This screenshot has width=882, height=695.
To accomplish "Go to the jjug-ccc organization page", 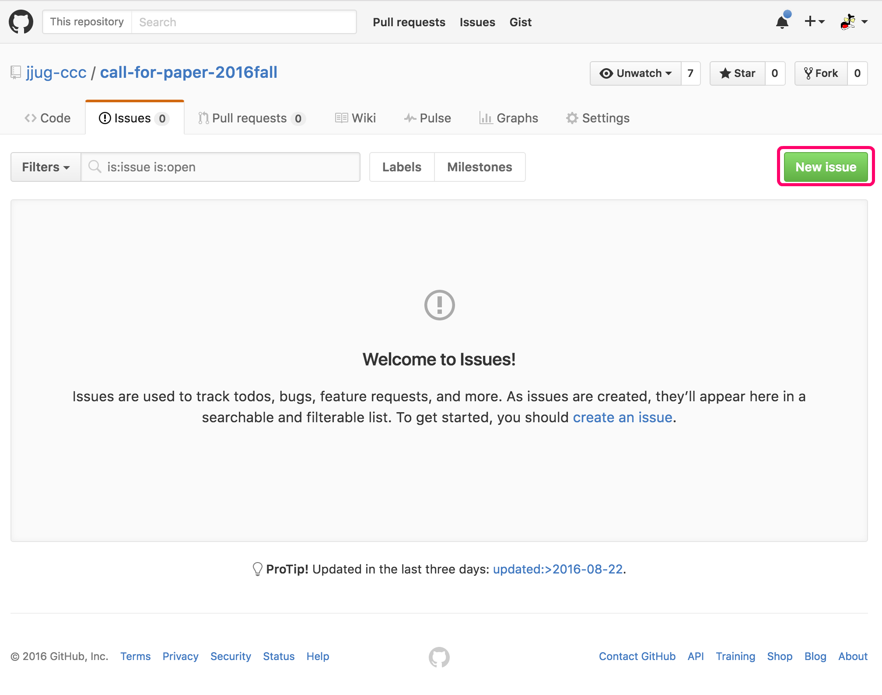I will tap(56, 73).
